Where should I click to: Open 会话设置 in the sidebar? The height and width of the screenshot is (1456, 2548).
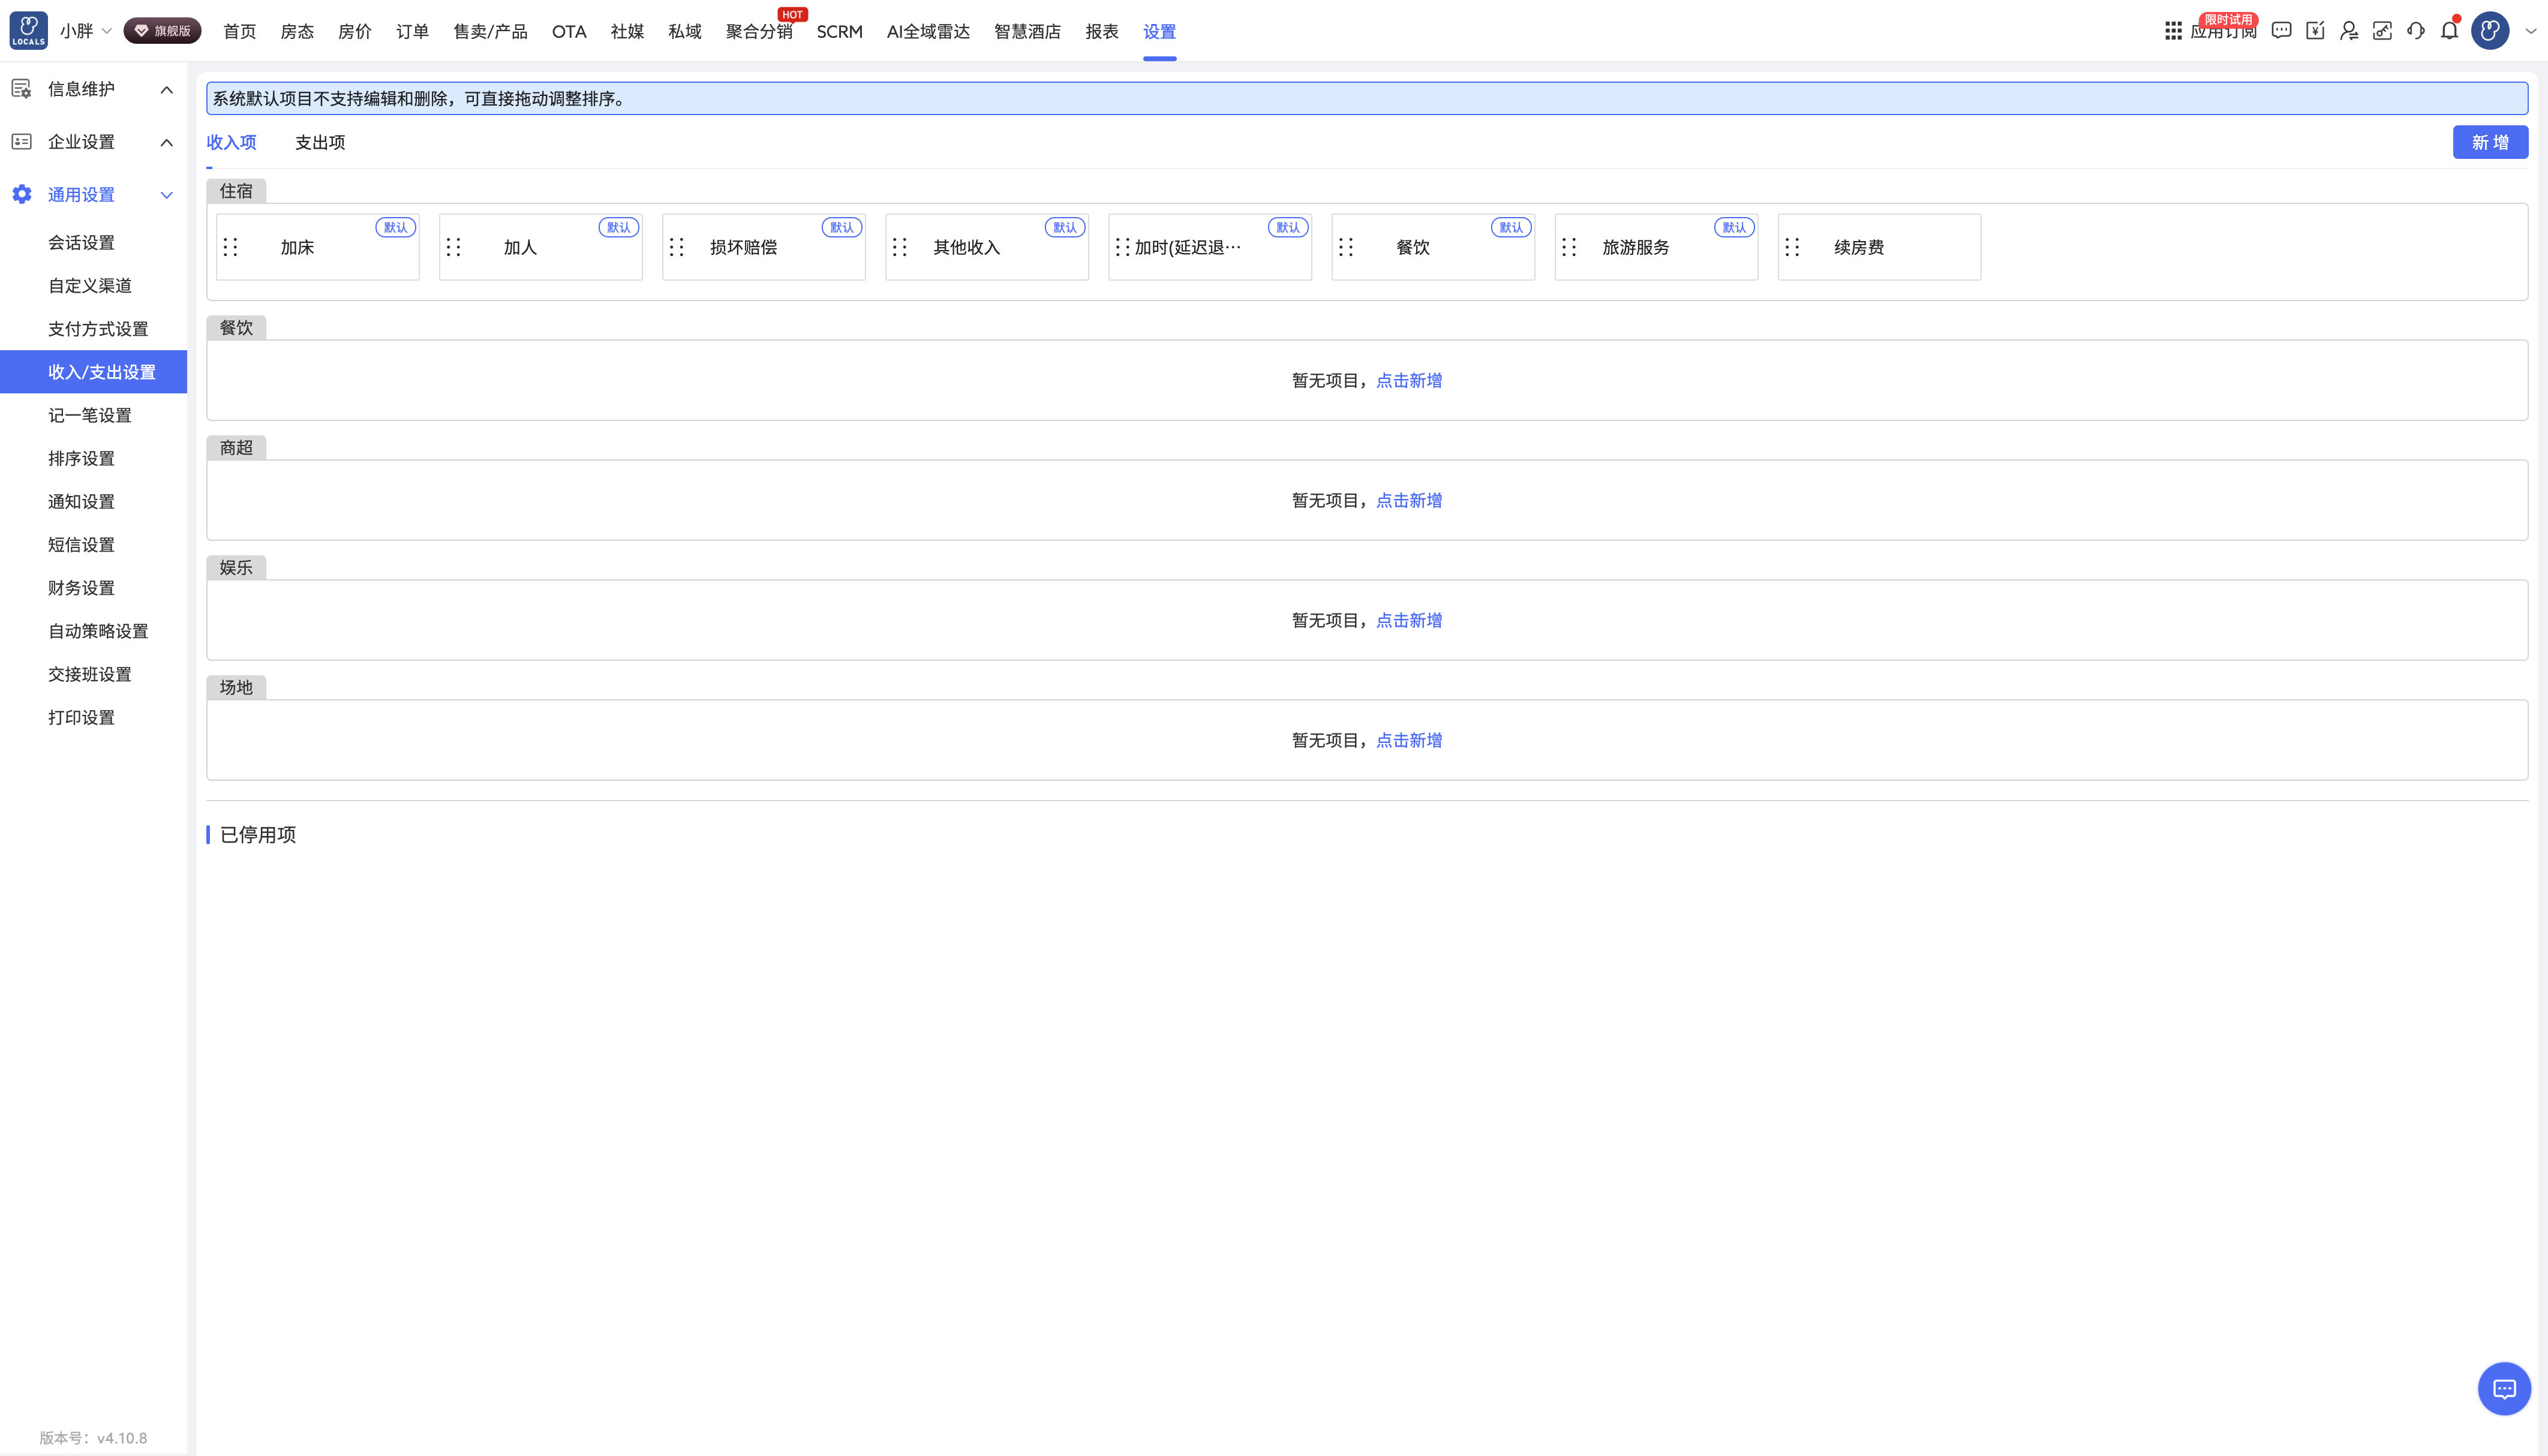coord(81,243)
